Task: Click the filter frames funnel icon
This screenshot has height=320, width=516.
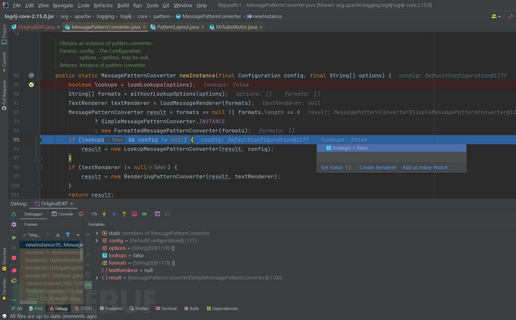Action: point(68,235)
